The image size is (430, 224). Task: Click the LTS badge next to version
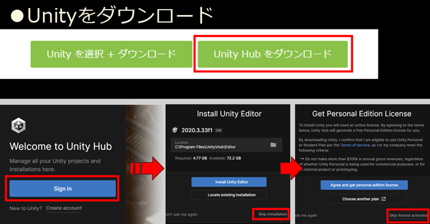click(219, 130)
